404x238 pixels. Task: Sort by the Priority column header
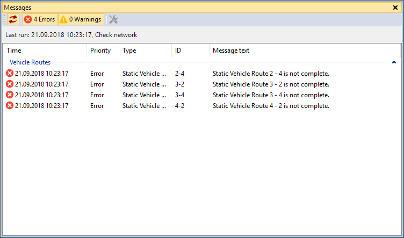[x=100, y=51]
